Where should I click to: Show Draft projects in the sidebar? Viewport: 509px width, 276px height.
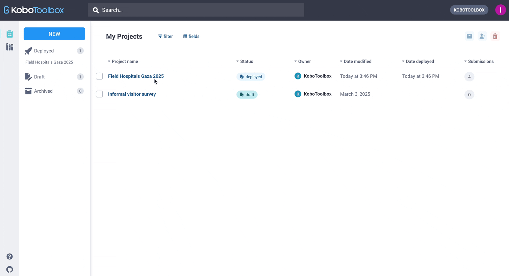(x=39, y=77)
